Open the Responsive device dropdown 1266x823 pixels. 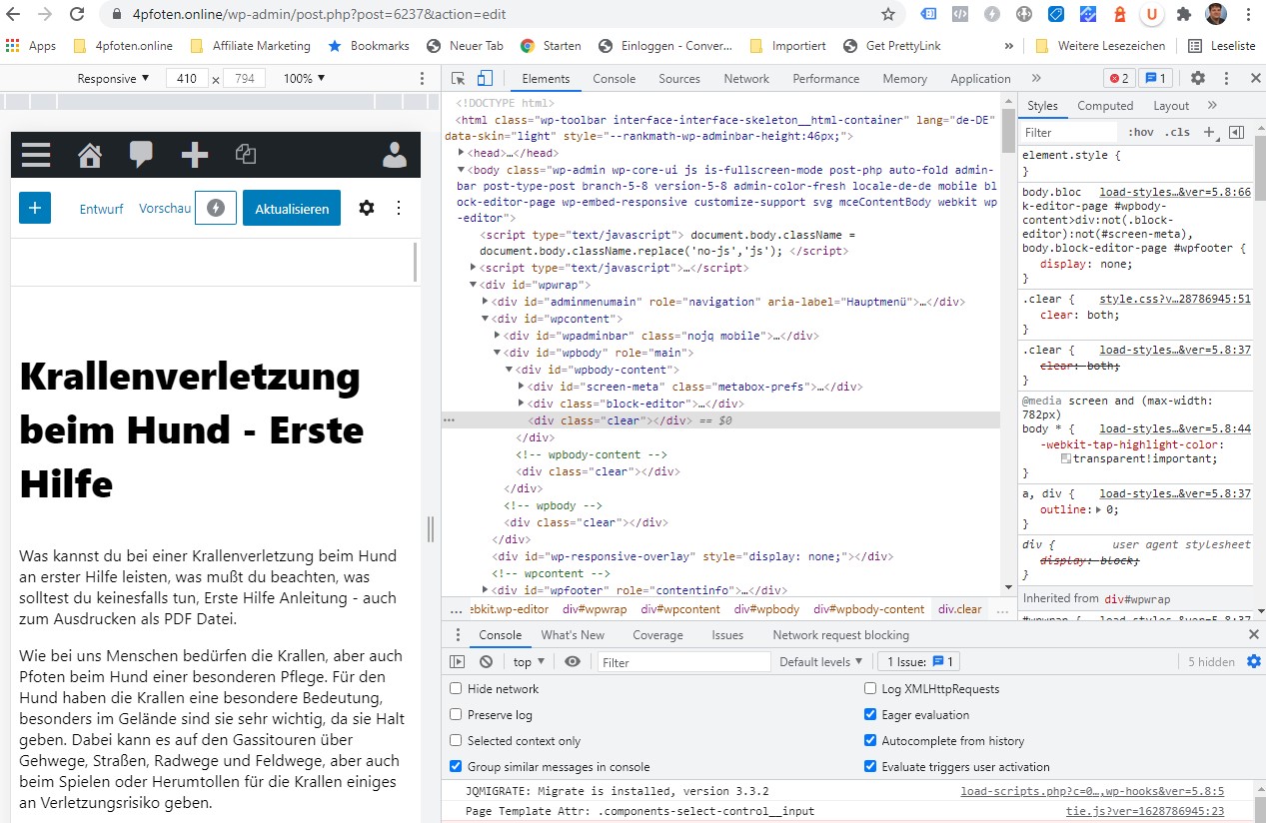(x=113, y=78)
